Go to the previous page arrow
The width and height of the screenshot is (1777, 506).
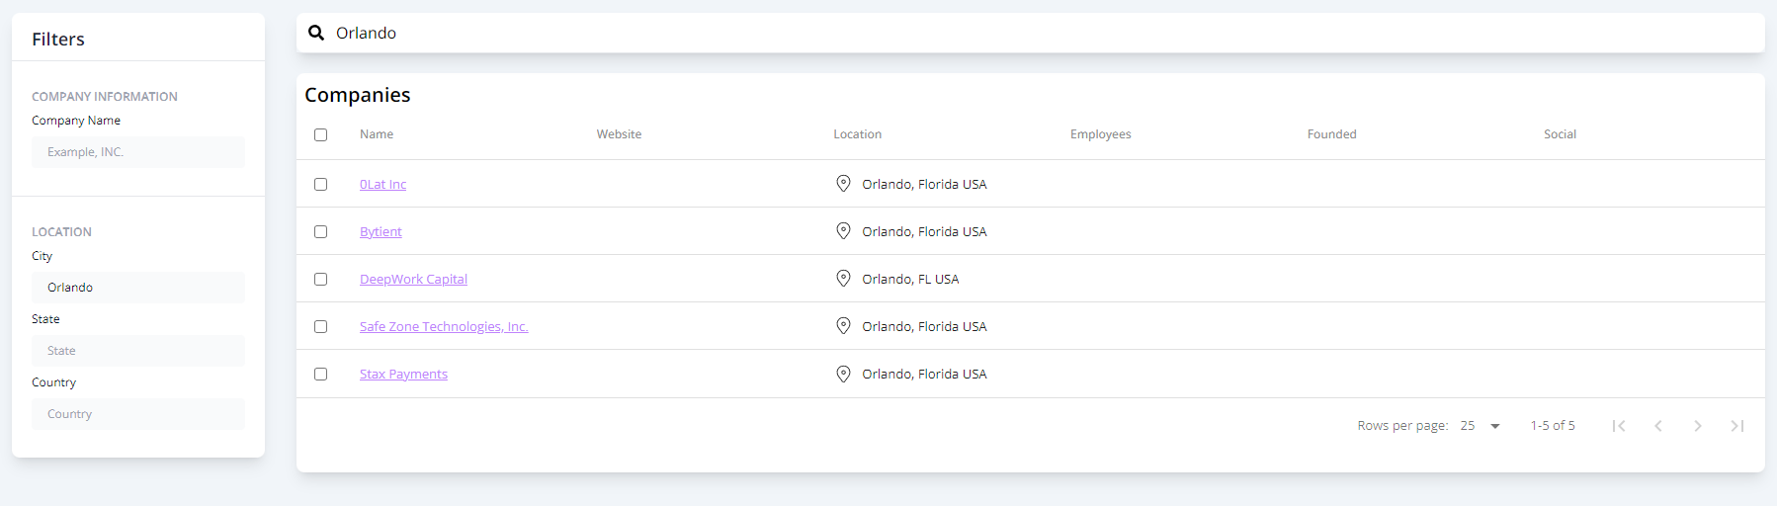1657,426
